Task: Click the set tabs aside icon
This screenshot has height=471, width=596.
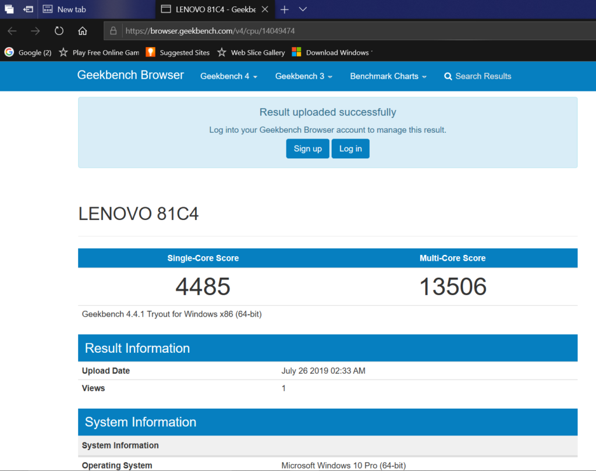Action: pyautogui.click(x=28, y=9)
